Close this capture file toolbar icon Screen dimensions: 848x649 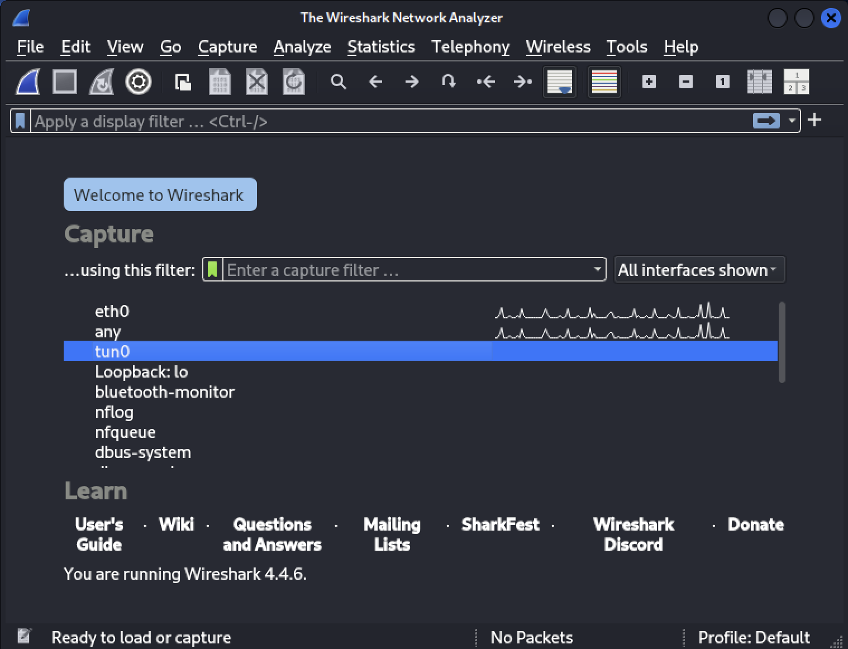pyautogui.click(x=257, y=82)
